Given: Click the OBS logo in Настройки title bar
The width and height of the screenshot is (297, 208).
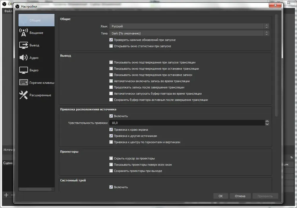Looking at the screenshot, I should 18,7.
